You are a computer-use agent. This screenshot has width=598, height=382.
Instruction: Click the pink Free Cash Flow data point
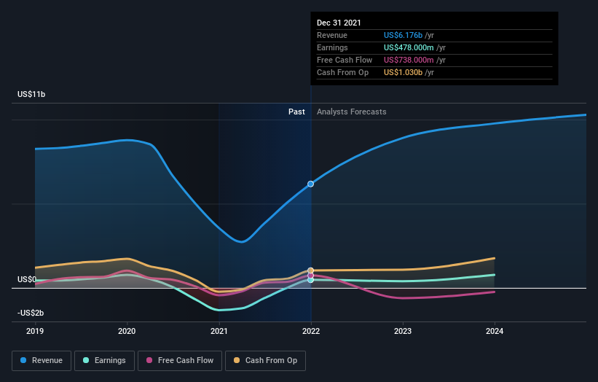[311, 276]
